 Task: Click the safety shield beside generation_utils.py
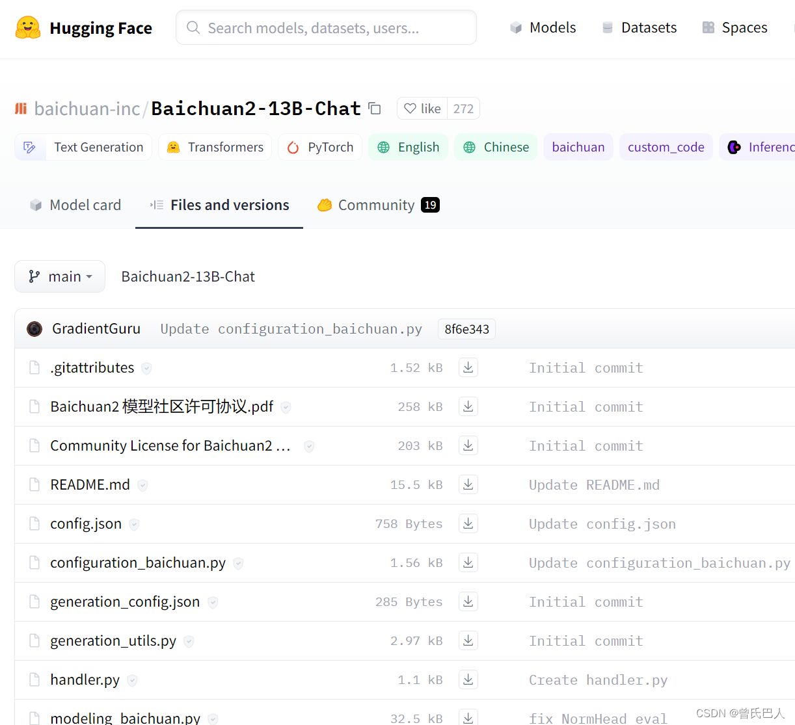[189, 642]
